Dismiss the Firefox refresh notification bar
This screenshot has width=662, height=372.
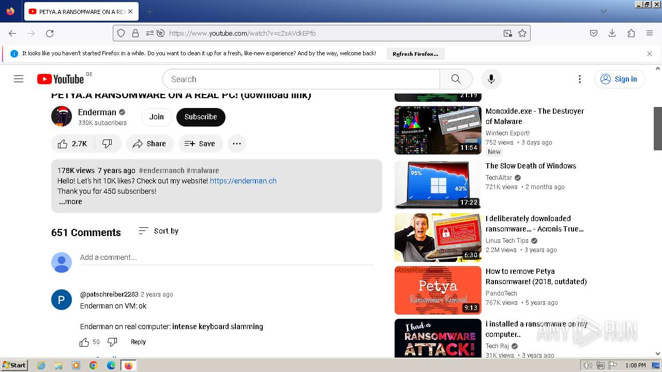tap(650, 54)
